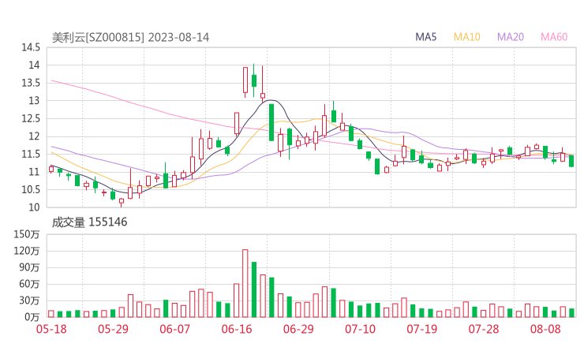This screenshot has height=347, width=584.
Task: Click the MA20 legend label
Action: point(511,37)
